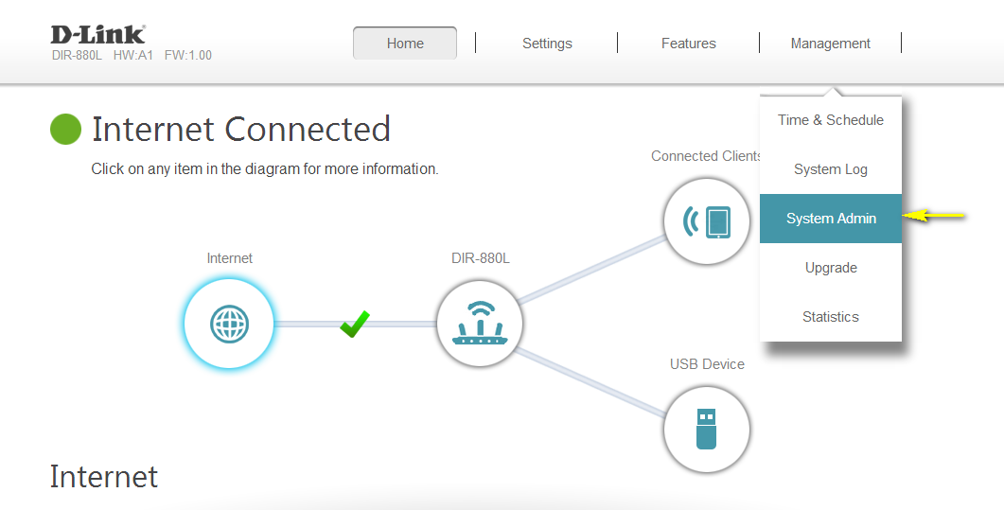Open the Management dropdown
The height and width of the screenshot is (510, 1004).
(831, 44)
